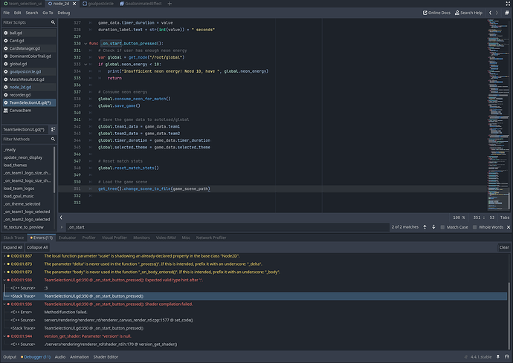Add a new scene tab with plus

[x=170, y=4]
